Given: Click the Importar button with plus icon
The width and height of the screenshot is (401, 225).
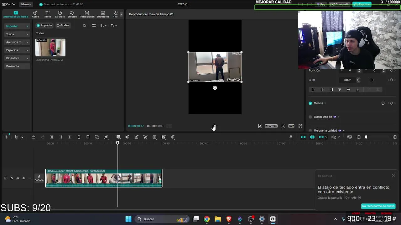Looking at the screenshot, I should tap(44, 25).
